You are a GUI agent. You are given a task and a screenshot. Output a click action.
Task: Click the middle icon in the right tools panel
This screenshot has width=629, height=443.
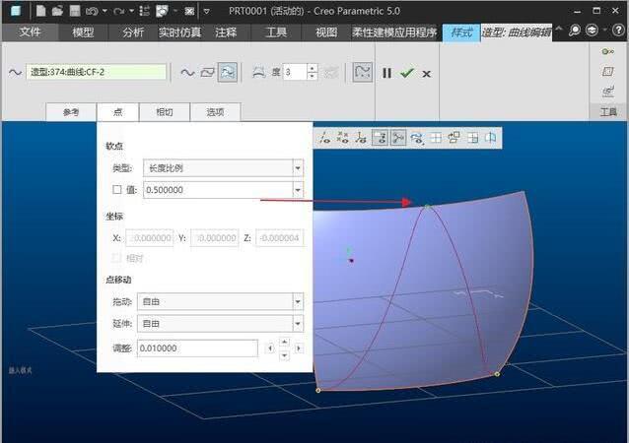tap(608, 72)
